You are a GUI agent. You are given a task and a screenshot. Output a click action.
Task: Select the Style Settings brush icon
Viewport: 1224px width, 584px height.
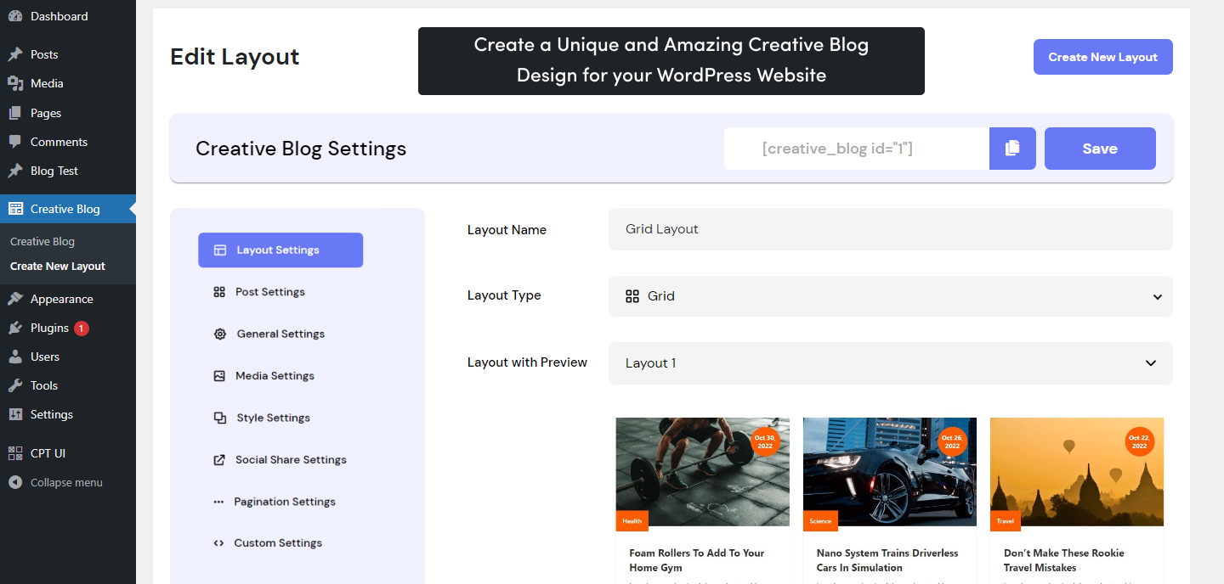220,418
